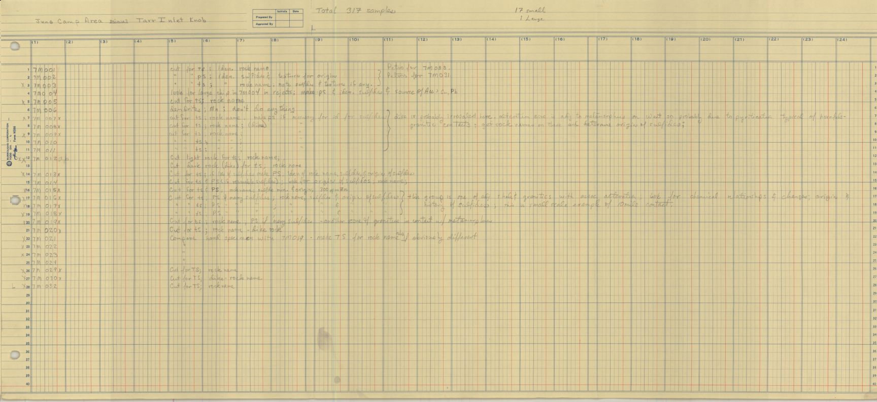Click "Cut light rock for ts; rock name"
Screen dimensions: 877x402
(x=225, y=157)
